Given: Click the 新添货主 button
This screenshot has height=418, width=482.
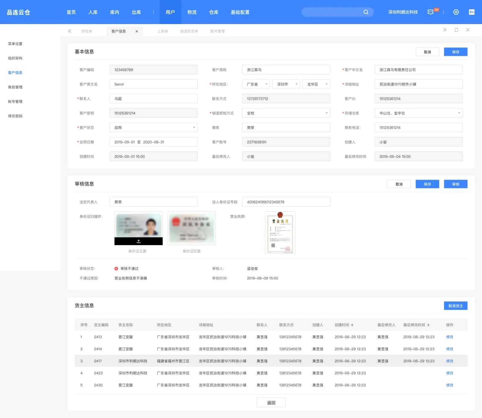Looking at the screenshot, I should coord(456,306).
